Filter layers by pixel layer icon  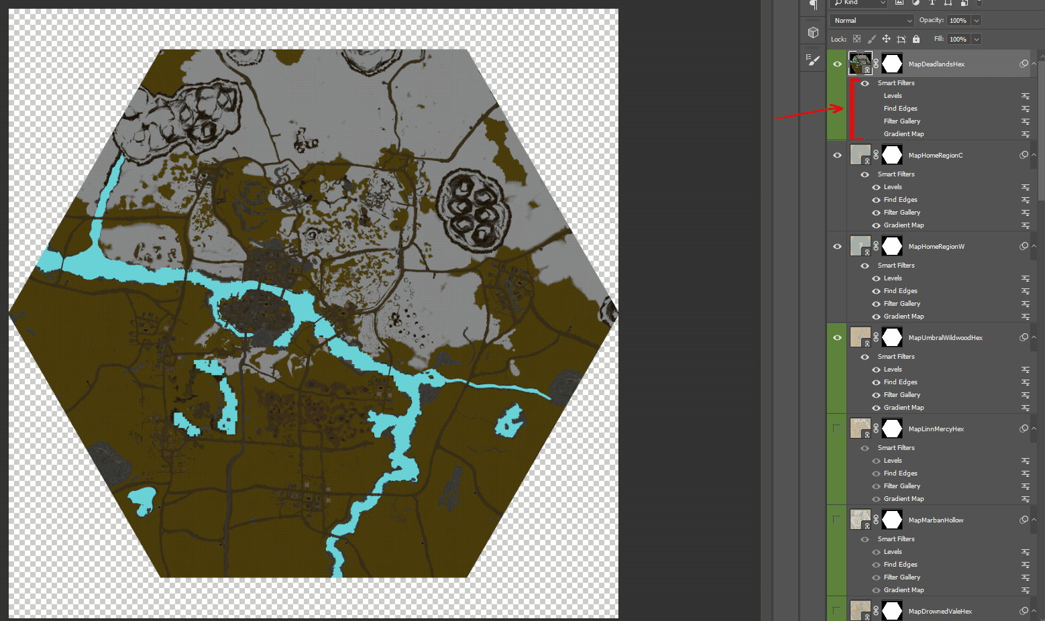(899, 3)
